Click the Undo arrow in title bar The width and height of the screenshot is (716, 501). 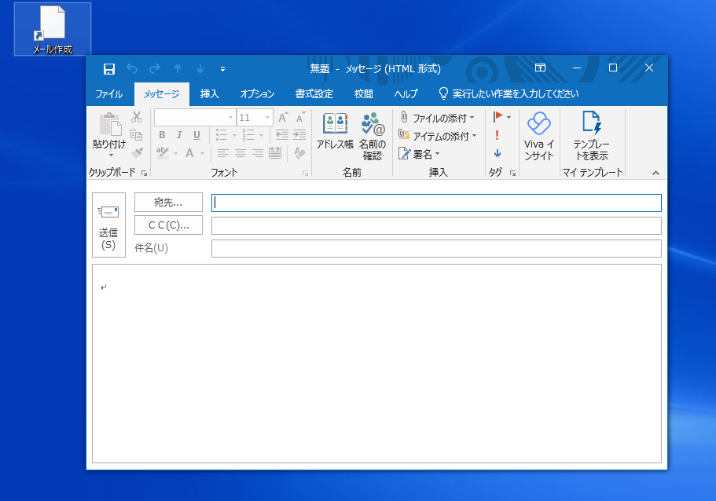click(x=132, y=69)
